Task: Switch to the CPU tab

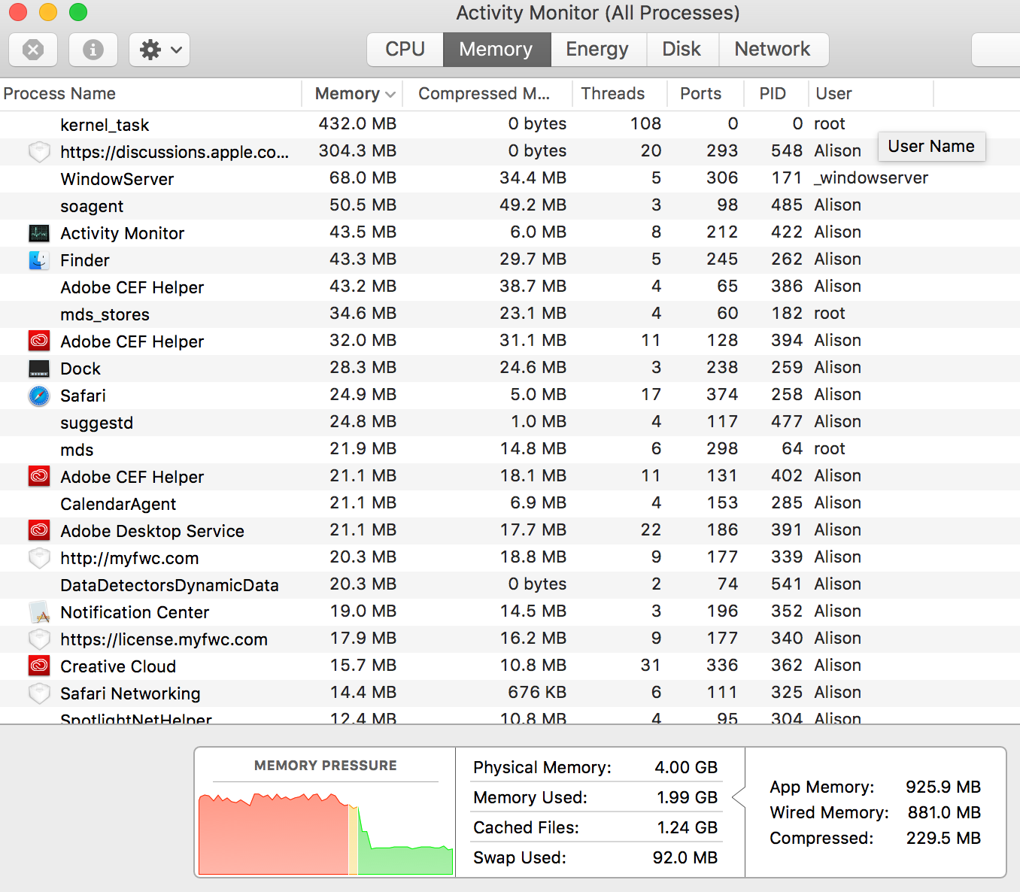Action: pos(405,50)
